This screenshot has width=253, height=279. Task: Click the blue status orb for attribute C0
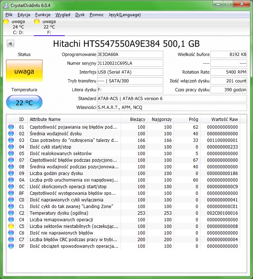click(x=11, y=200)
